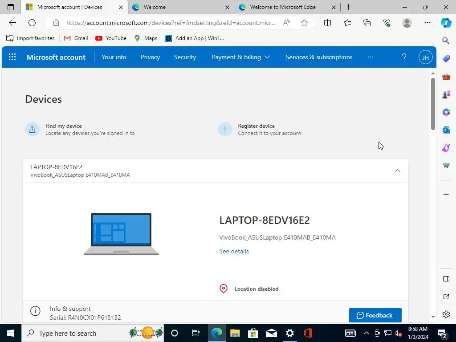Open Copilot in the sidebar
This screenshot has width=456, height=342.
[446, 23]
